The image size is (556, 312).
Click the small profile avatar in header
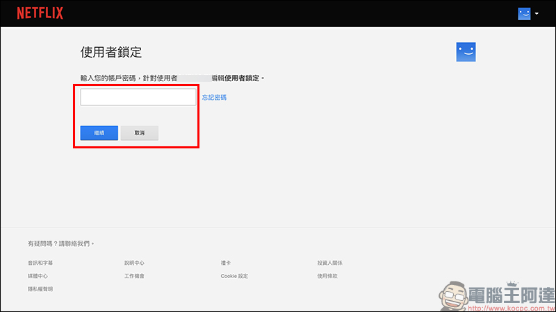coord(524,14)
